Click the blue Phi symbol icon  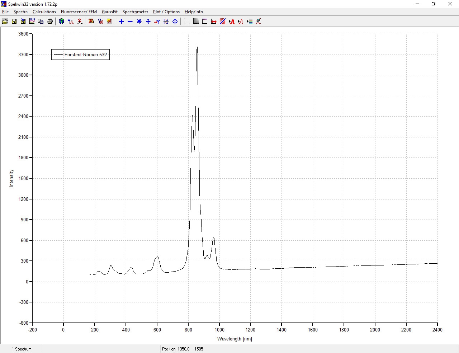pyautogui.click(x=175, y=22)
